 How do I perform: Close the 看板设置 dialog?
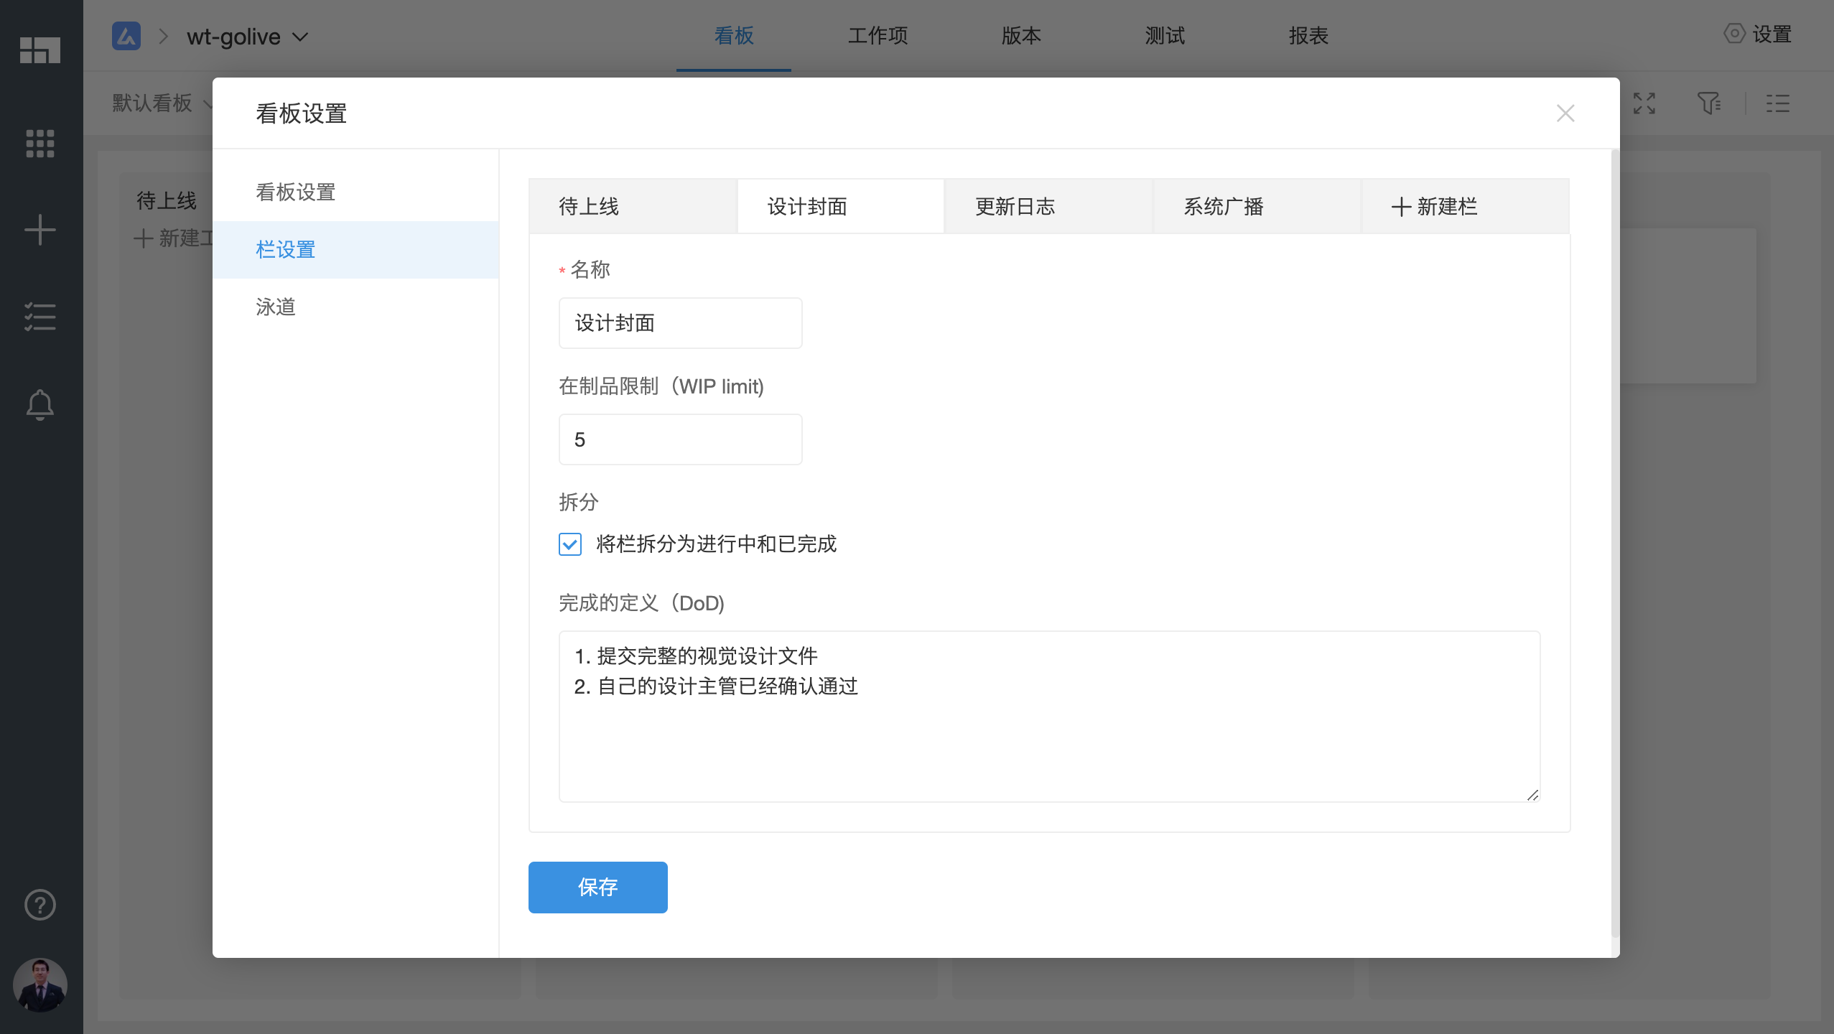point(1565,113)
